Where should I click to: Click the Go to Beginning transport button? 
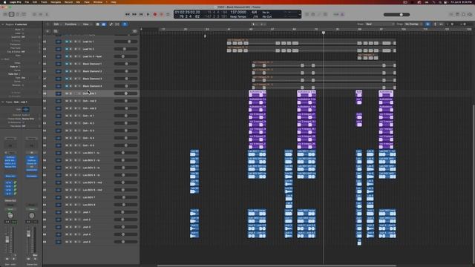(141, 14)
